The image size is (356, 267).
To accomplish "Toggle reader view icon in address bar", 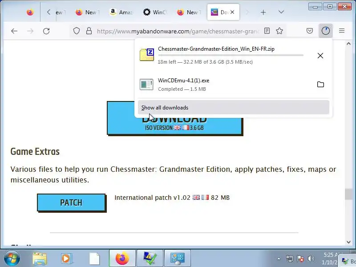I will coord(267,31).
